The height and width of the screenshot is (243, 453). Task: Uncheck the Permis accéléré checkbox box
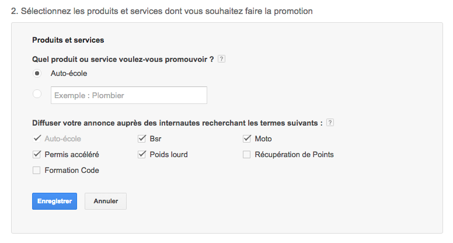[37, 155]
